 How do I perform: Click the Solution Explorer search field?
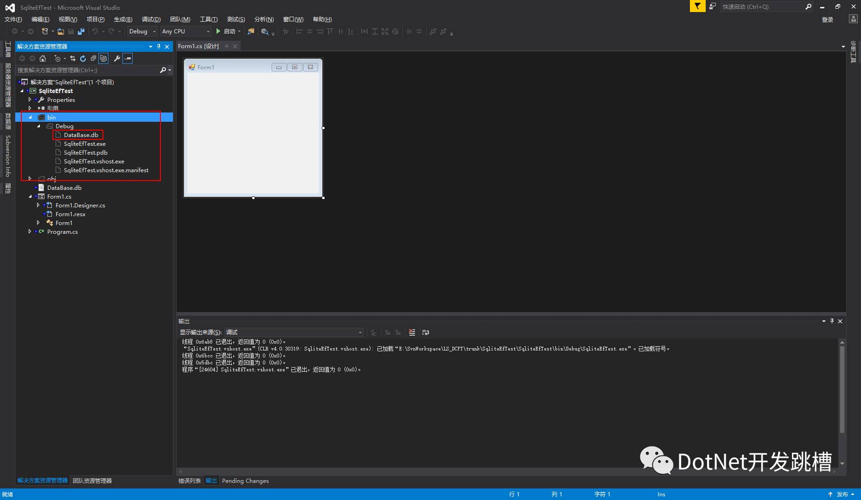point(87,70)
